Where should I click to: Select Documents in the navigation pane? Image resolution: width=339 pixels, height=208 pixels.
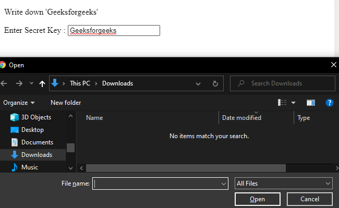(x=33, y=142)
